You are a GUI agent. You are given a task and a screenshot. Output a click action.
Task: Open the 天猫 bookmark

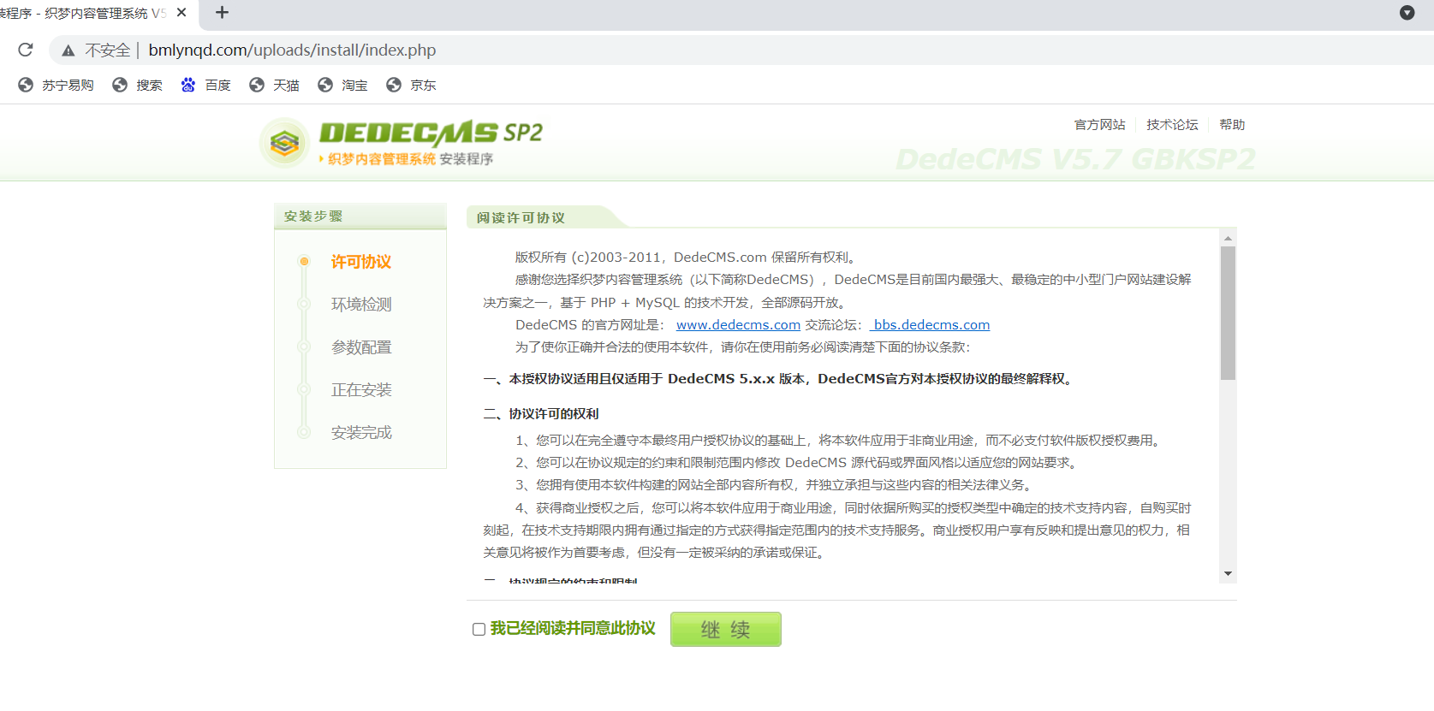point(274,85)
